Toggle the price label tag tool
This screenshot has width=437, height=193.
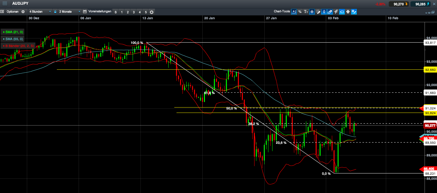click(342, 12)
